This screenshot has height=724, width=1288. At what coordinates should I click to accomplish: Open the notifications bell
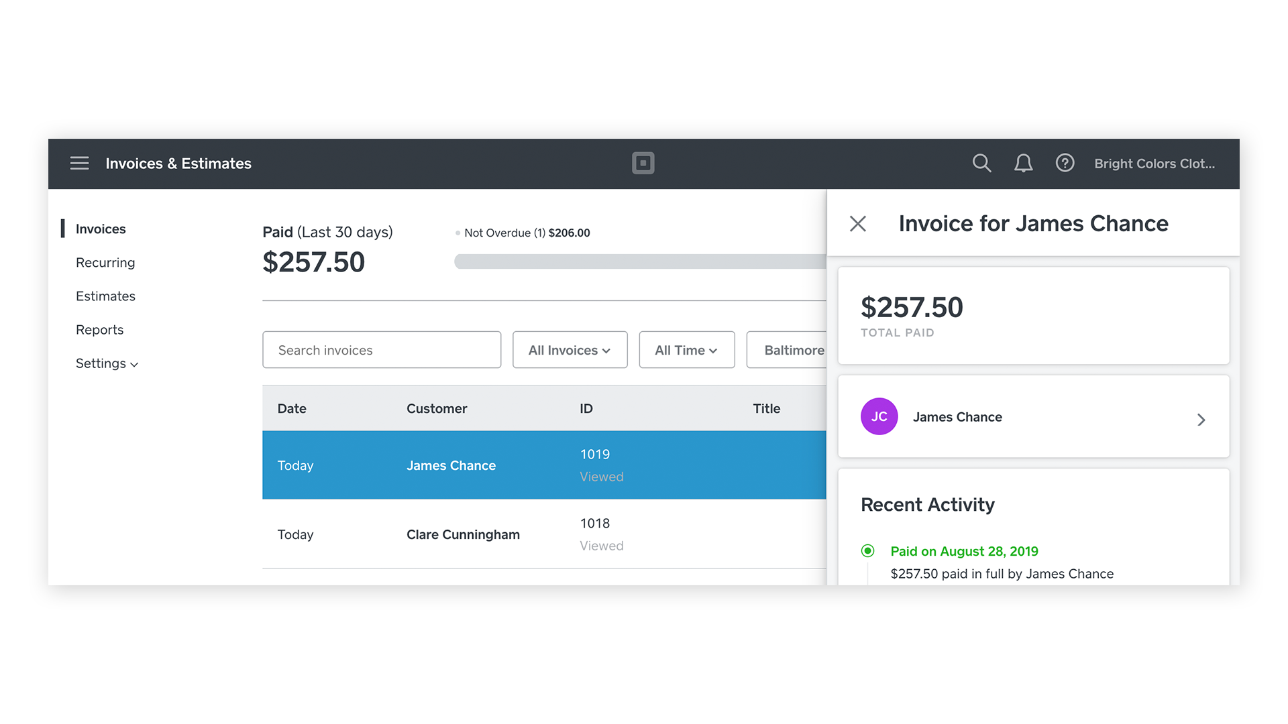1023,163
